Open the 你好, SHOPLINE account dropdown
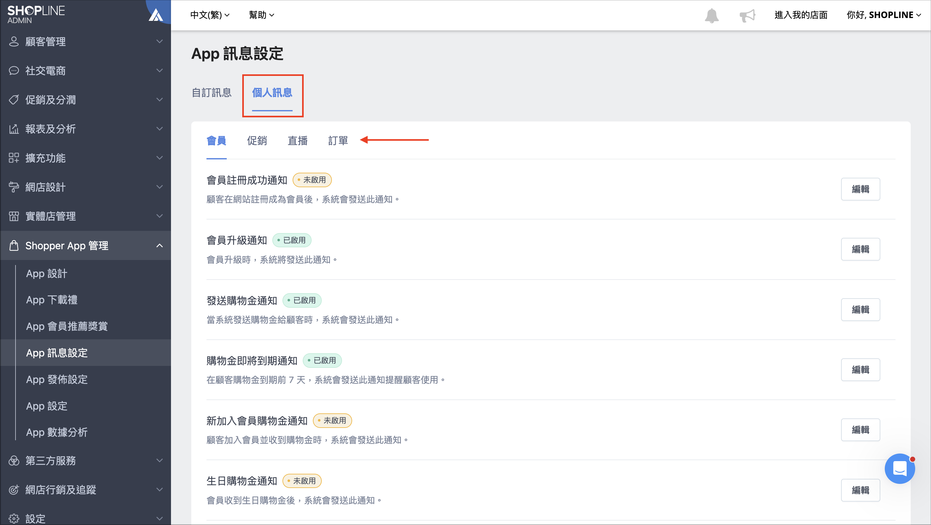 [x=883, y=15]
